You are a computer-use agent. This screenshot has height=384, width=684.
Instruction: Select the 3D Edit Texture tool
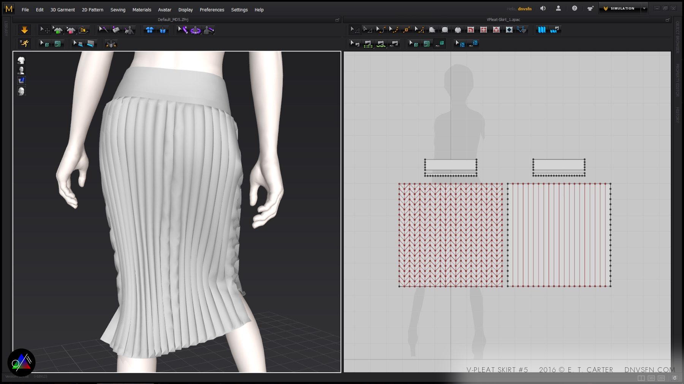pyautogui.click(x=45, y=44)
